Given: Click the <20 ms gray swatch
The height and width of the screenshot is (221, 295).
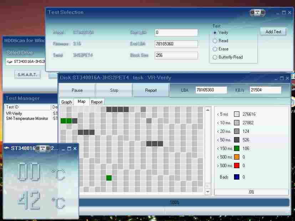Looking at the screenshot, I should point(236,131).
